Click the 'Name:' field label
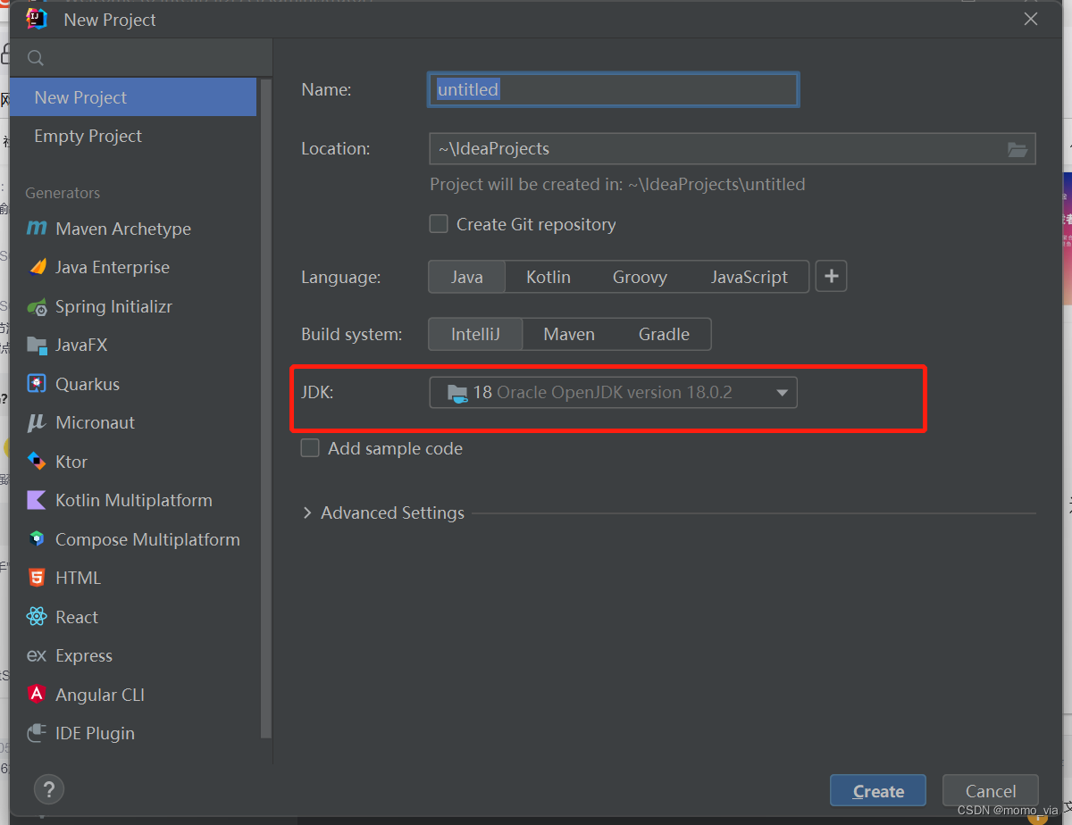This screenshot has height=825, width=1072. click(x=326, y=89)
